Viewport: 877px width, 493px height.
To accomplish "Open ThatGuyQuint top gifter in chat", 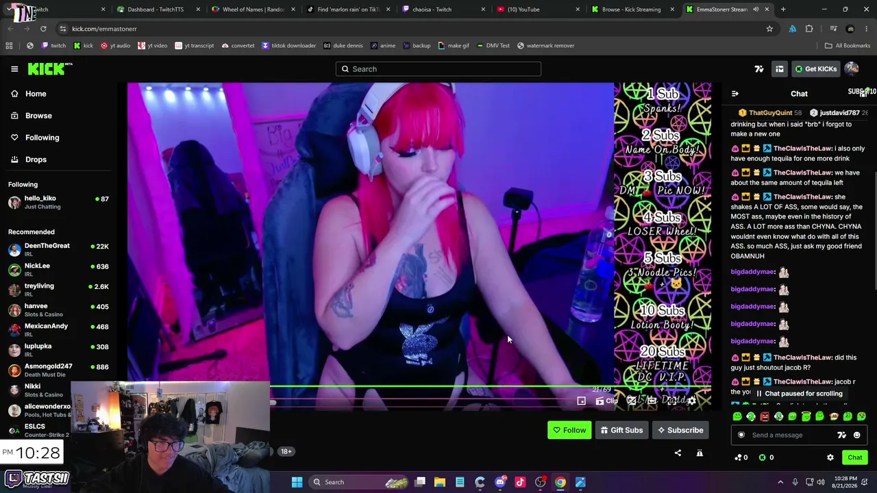I will [769, 112].
